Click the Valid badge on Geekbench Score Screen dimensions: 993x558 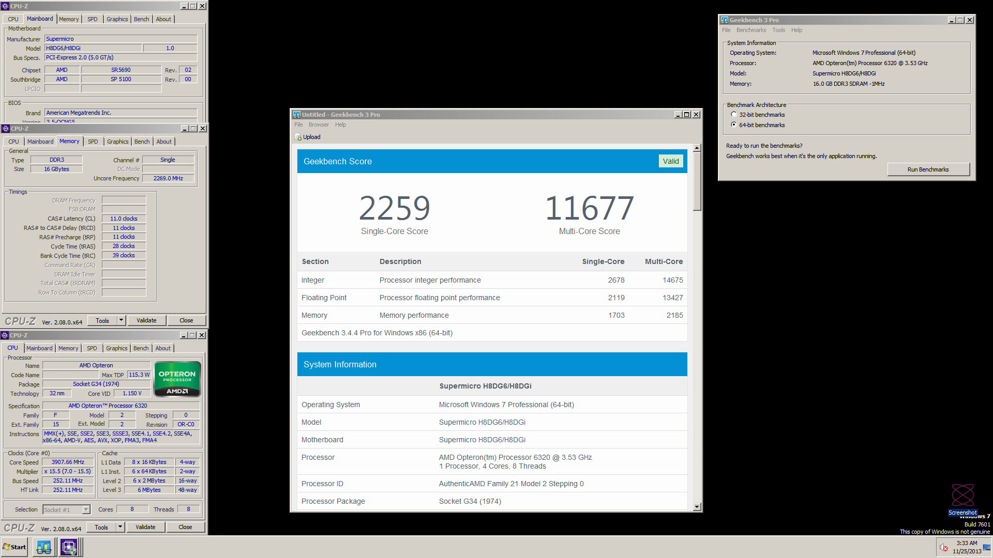pos(671,161)
